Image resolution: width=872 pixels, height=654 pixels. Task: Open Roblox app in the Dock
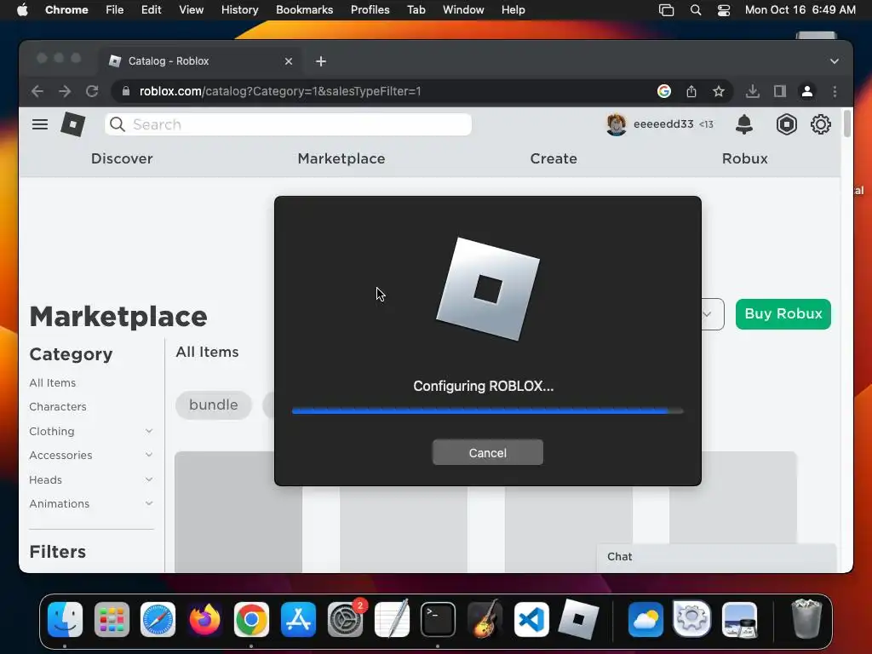coord(578,620)
